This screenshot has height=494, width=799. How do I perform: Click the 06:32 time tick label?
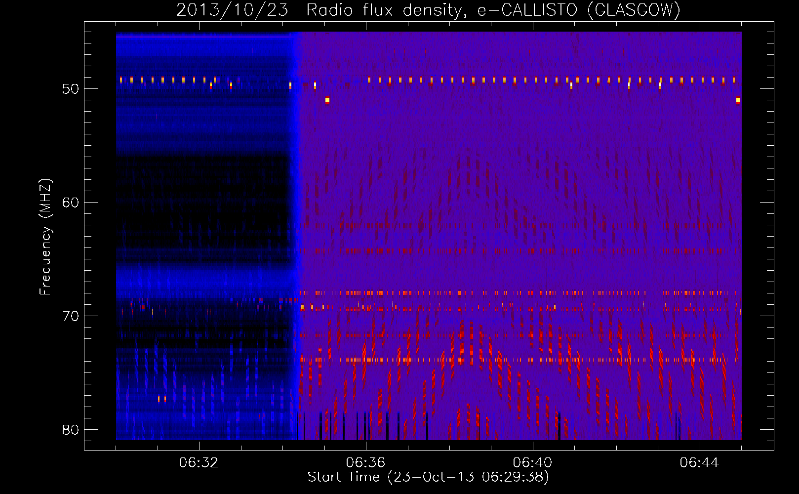[199, 463]
